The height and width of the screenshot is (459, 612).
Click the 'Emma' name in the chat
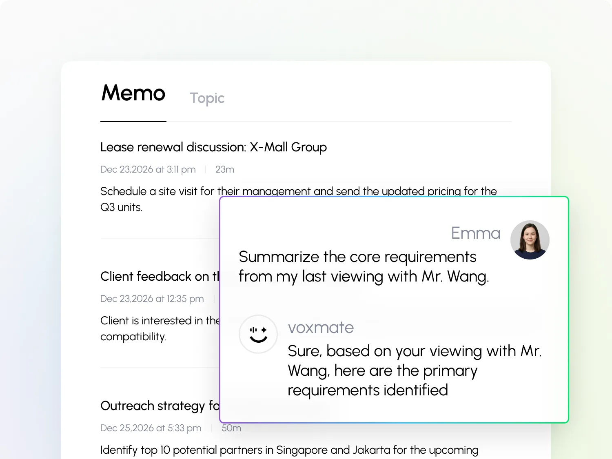(476, 233)
